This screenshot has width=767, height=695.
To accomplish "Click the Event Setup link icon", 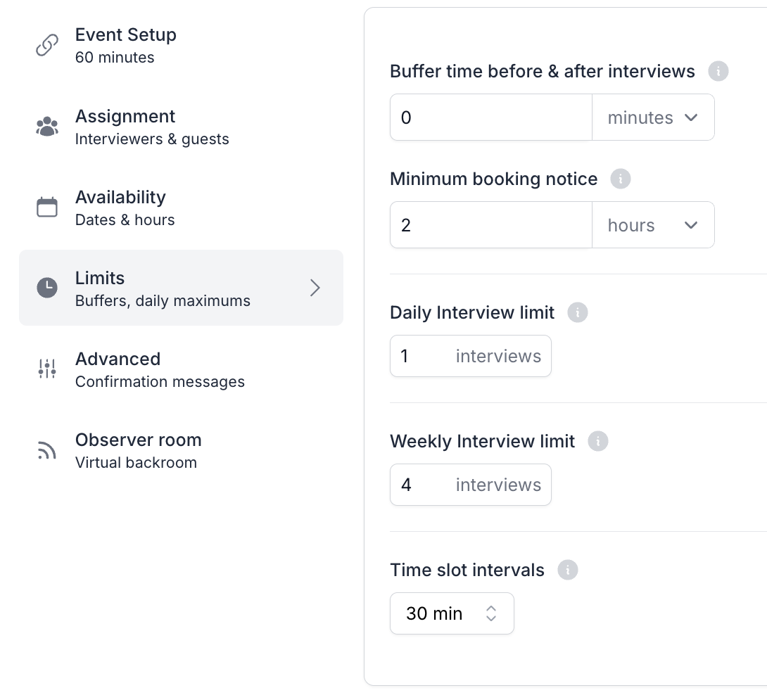I will 47,46.
